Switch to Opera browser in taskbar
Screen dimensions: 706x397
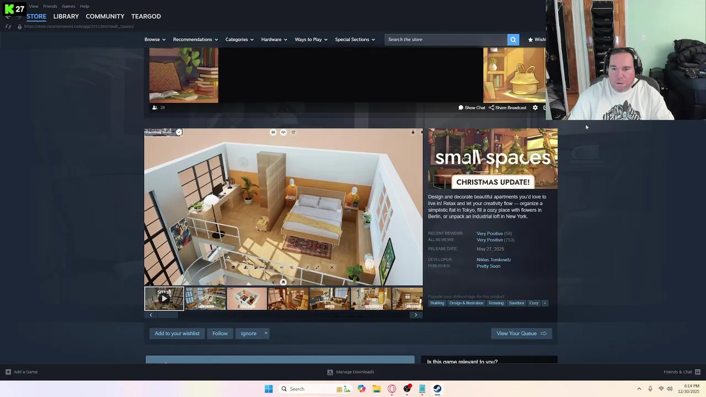tap(392, 389)
